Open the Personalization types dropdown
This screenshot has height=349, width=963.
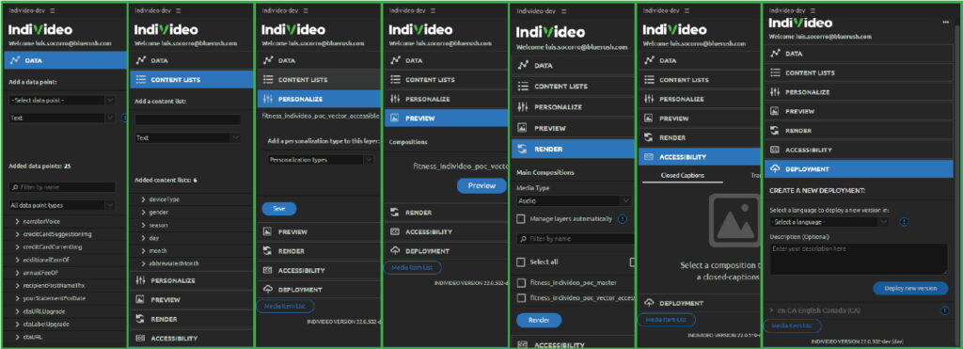pos(322,160)
